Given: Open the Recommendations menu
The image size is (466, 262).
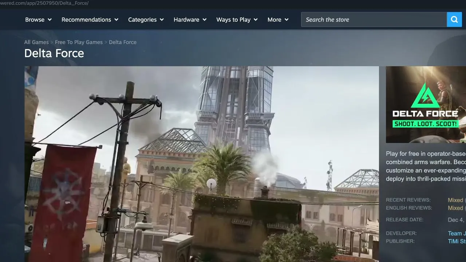Looking at the screenshot, I should tap(90, 20).
